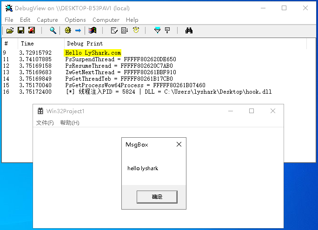
Task: Open the 帮助(H) menu in Win32Project1
Action: click(70, 122)
